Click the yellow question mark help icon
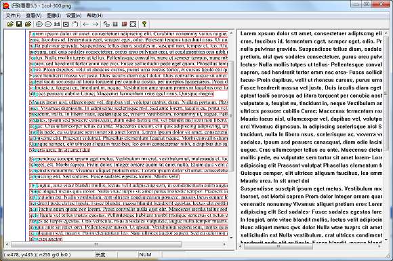393x261 pixels. coord(144,24)
